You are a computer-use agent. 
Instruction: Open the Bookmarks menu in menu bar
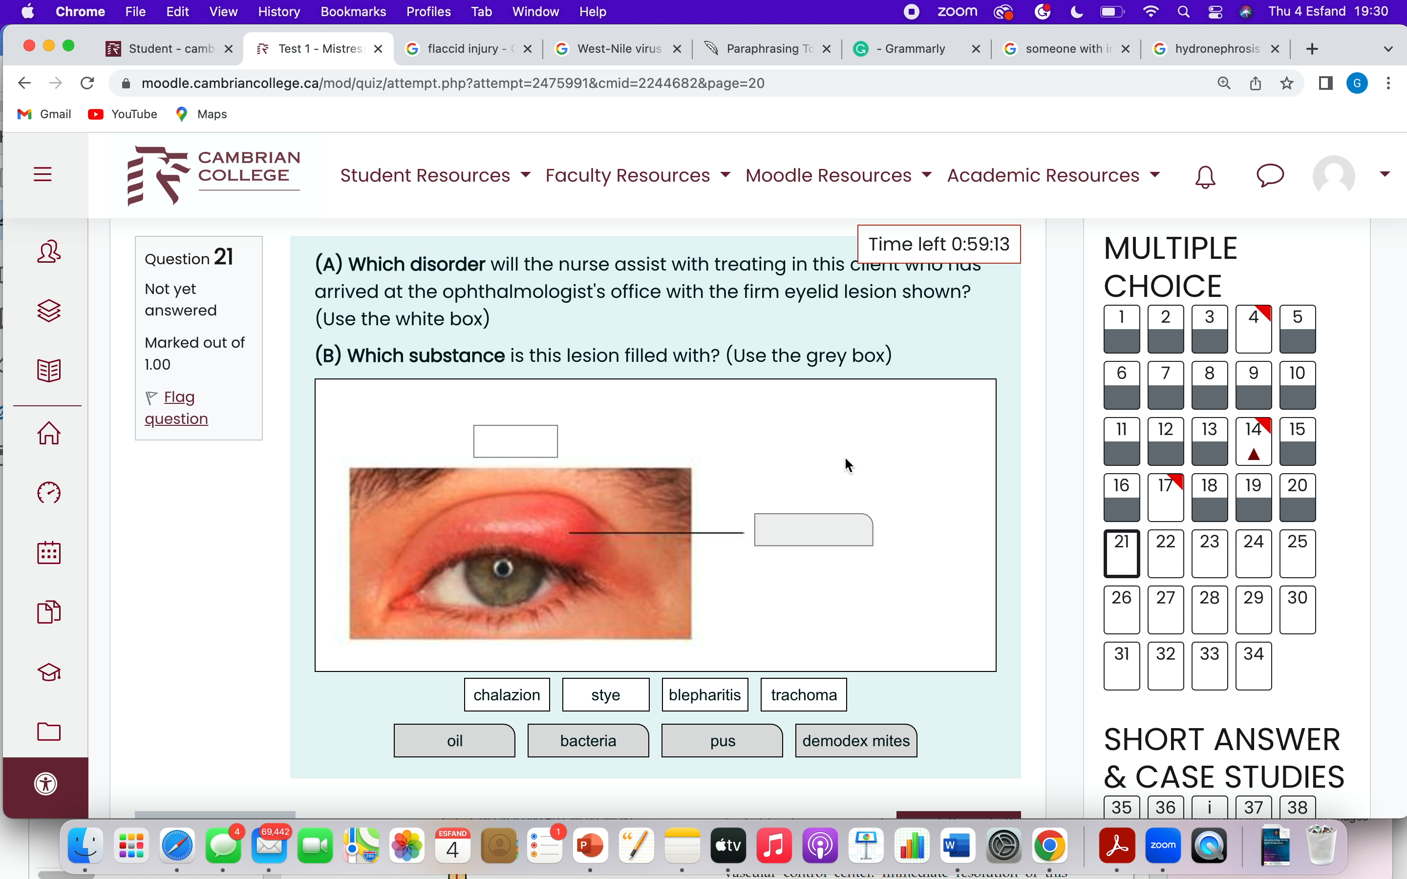(353, 12)
